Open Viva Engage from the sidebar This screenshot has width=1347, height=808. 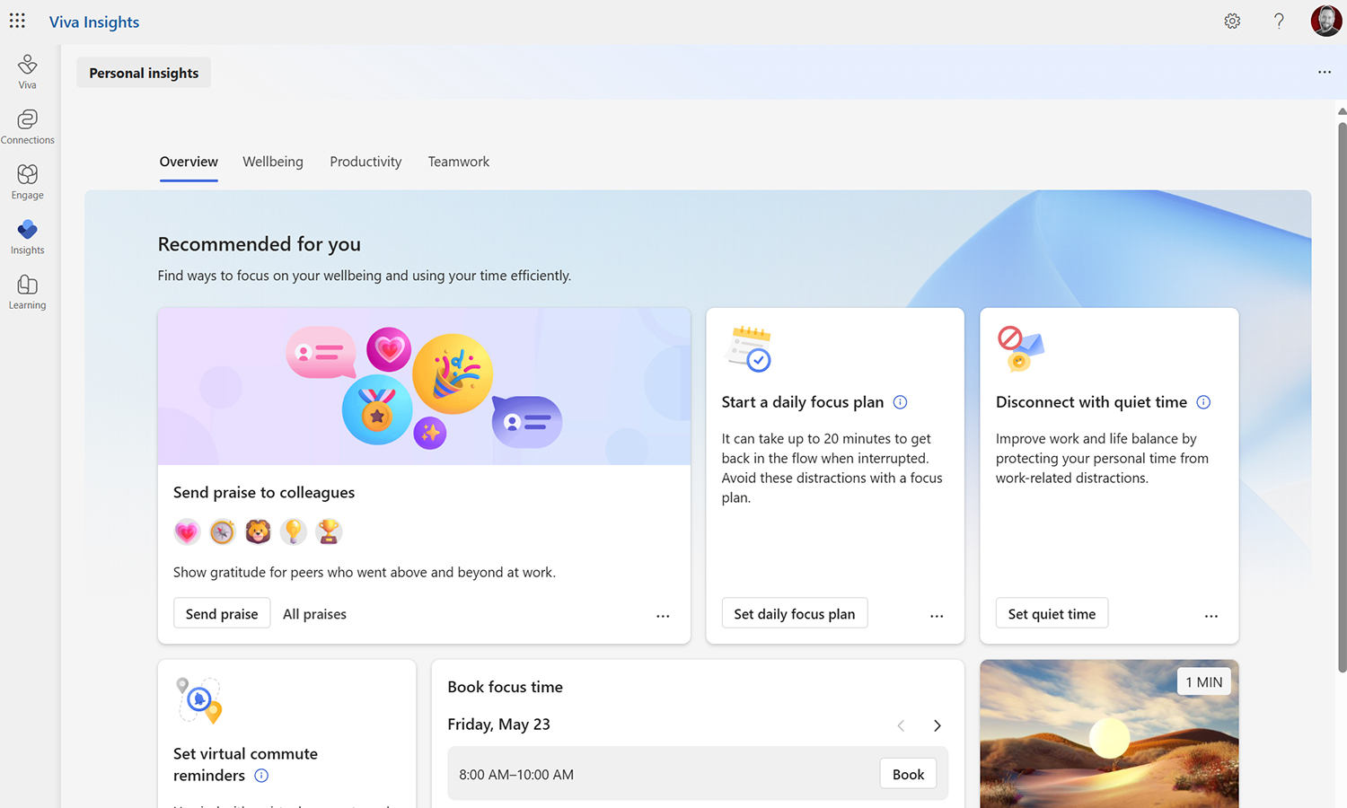coord(27,180)
